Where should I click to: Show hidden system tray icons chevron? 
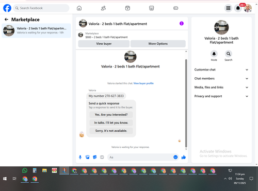coord(225,179)
